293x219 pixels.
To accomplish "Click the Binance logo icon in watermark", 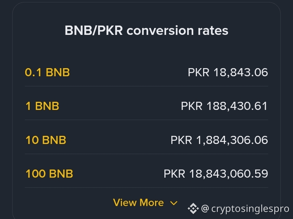I will tap(193, 208).
